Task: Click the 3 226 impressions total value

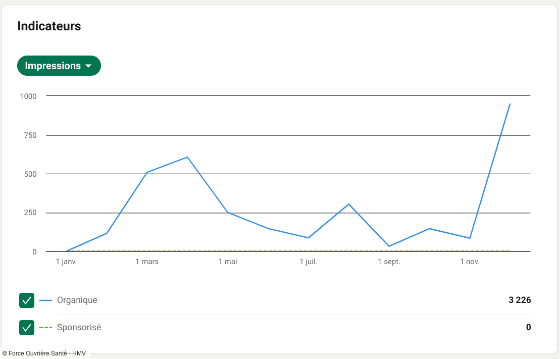Action: [520, 300]
